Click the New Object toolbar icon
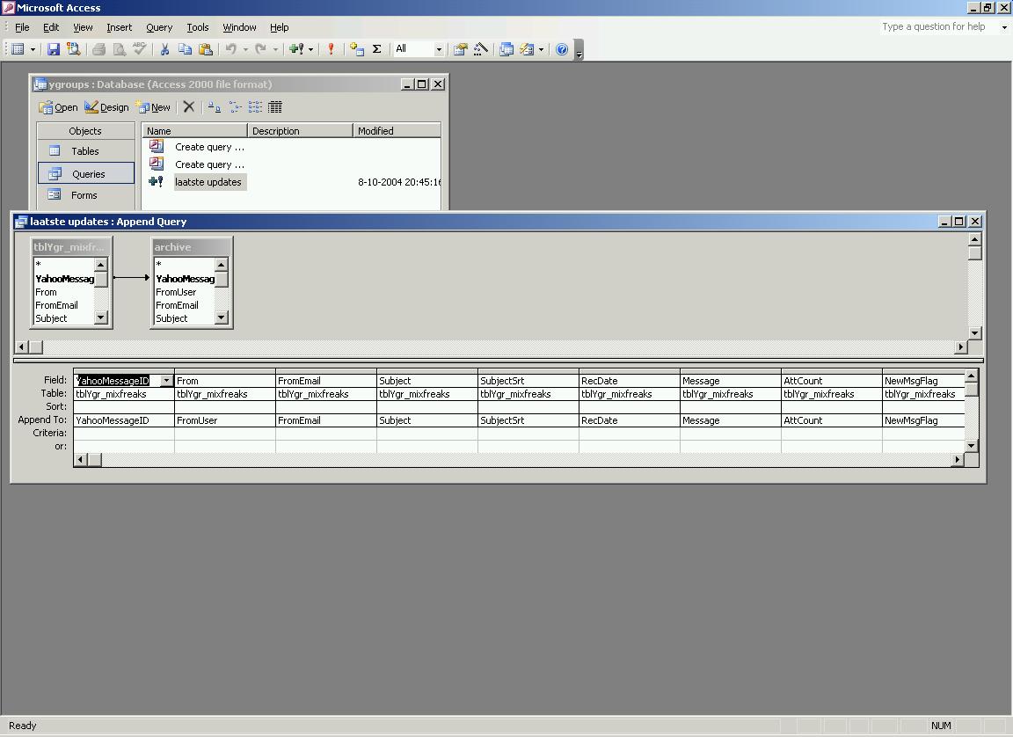This screenshot has height=737, width=1013. point(528,49)
